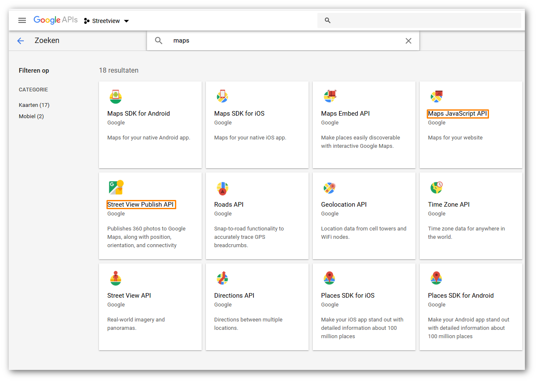The height and width of the screenshot is (382, 537).
Task: Click the Maps SDK for Android icon
Action: 116,96
